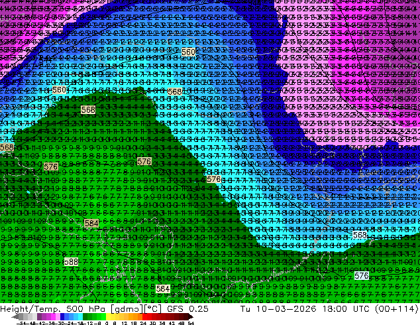Click the white-background 568 contour label
Screen dimensions: 420x325
(x=360, y=235)
